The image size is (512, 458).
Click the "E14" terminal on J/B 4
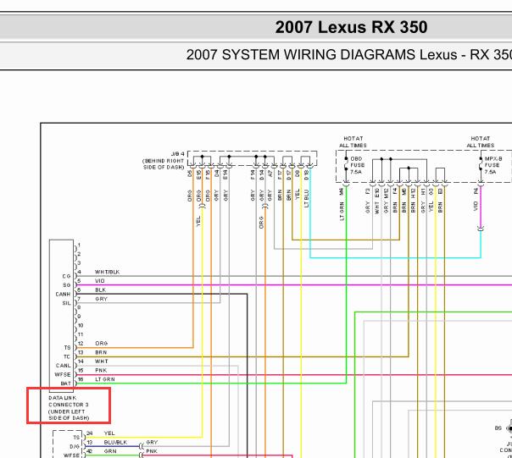(x=225, y=175)
